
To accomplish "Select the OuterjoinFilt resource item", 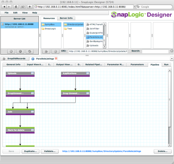I will [x=94, y=33].
